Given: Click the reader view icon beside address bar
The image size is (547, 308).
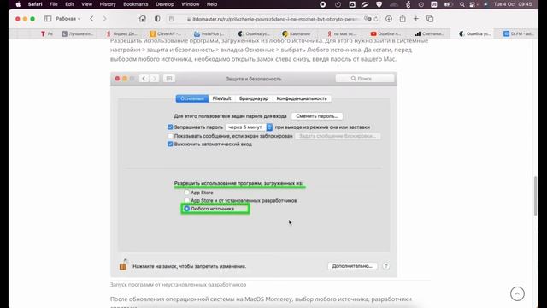Looking at the screenshot, I should pos(171,19).
